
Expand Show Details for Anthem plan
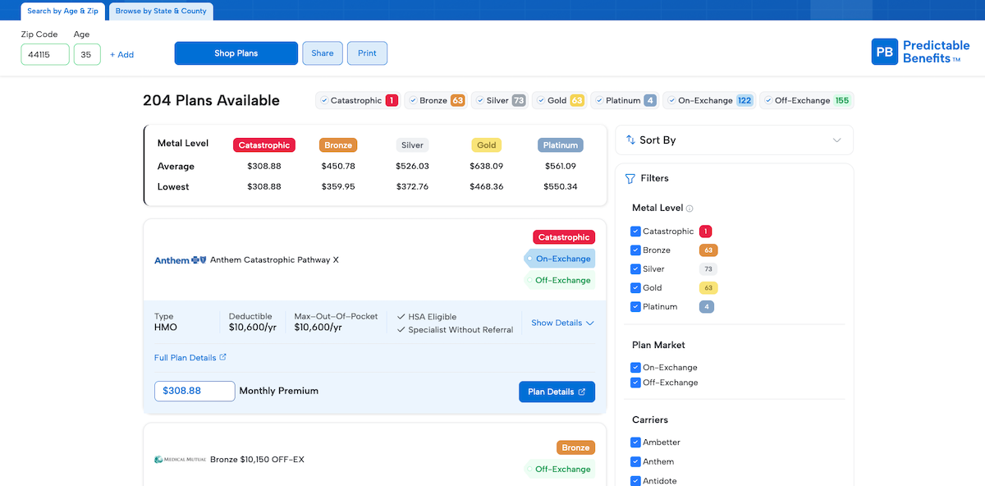coord(562,323)
